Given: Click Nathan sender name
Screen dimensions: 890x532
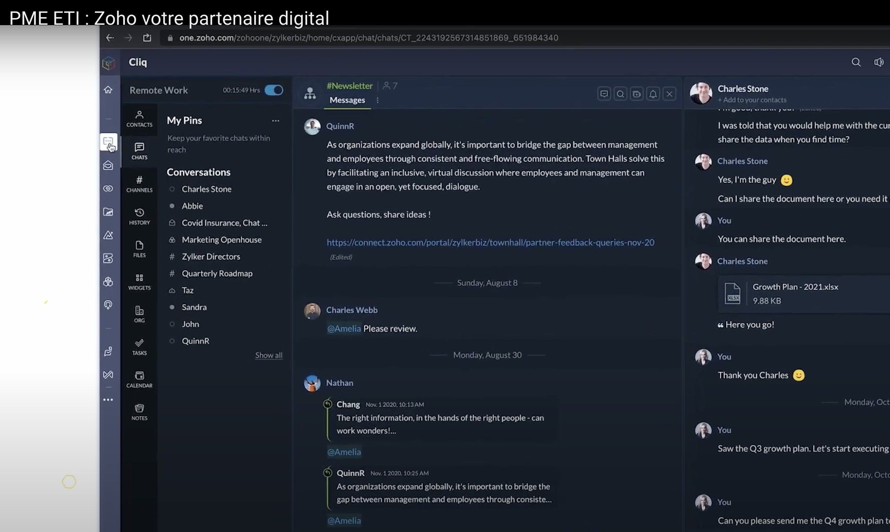Looking at the screenshot, I should tap(340, 383).
